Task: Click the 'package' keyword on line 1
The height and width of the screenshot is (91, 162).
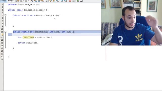Action: coord(12,5)
